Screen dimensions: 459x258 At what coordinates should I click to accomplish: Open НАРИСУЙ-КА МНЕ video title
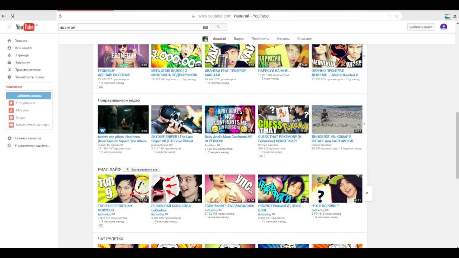coord(274,71)
